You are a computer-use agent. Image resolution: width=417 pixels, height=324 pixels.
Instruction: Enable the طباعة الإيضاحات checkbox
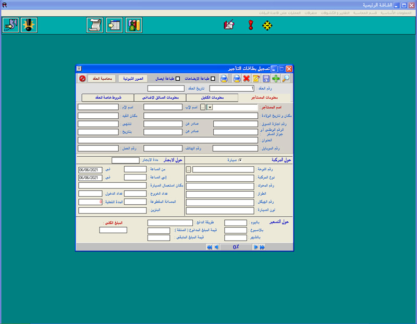point(212,79)
